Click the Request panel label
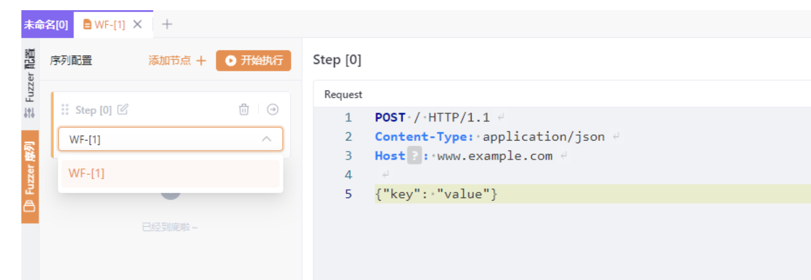Screen dimensions: 811x280 343,94
